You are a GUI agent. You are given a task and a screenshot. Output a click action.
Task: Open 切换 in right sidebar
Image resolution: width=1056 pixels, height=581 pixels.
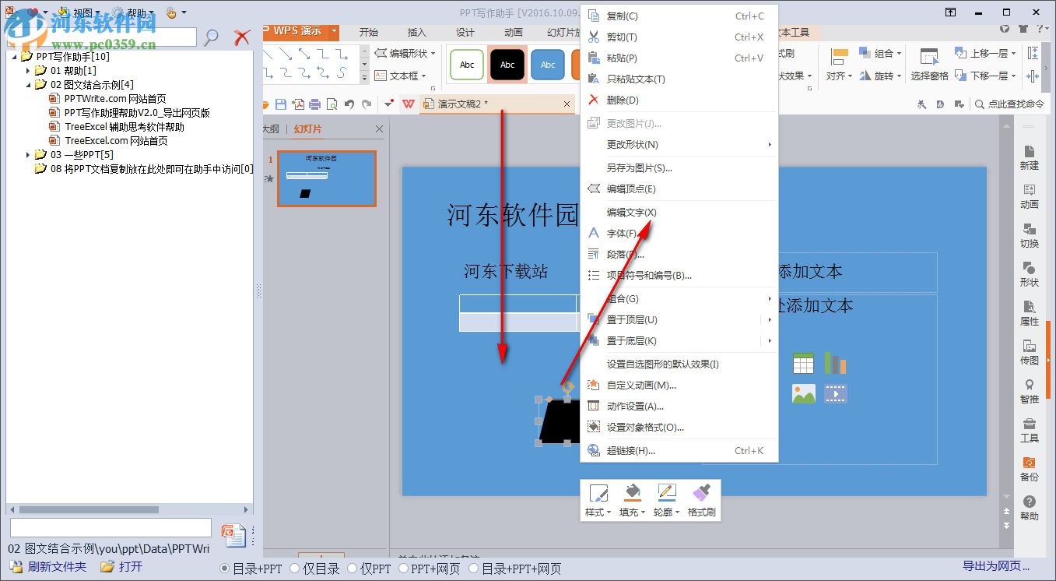point(1030,234)
